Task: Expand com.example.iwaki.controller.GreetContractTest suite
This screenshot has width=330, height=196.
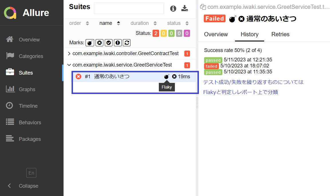Action: [69, 53]
